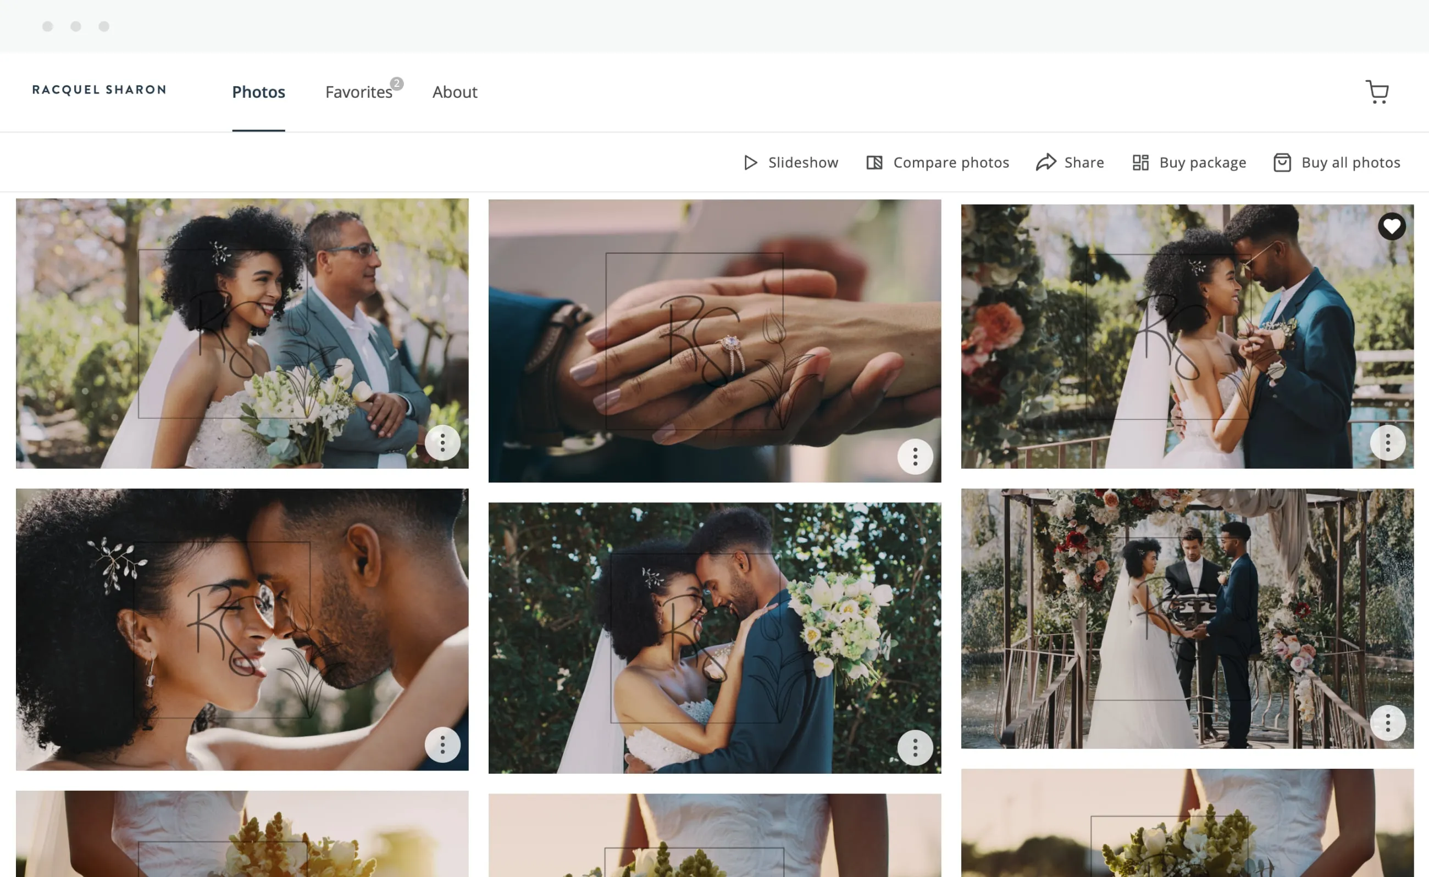Select the Photos tab
Screen dimensions: 1429x877
(258, 92)
